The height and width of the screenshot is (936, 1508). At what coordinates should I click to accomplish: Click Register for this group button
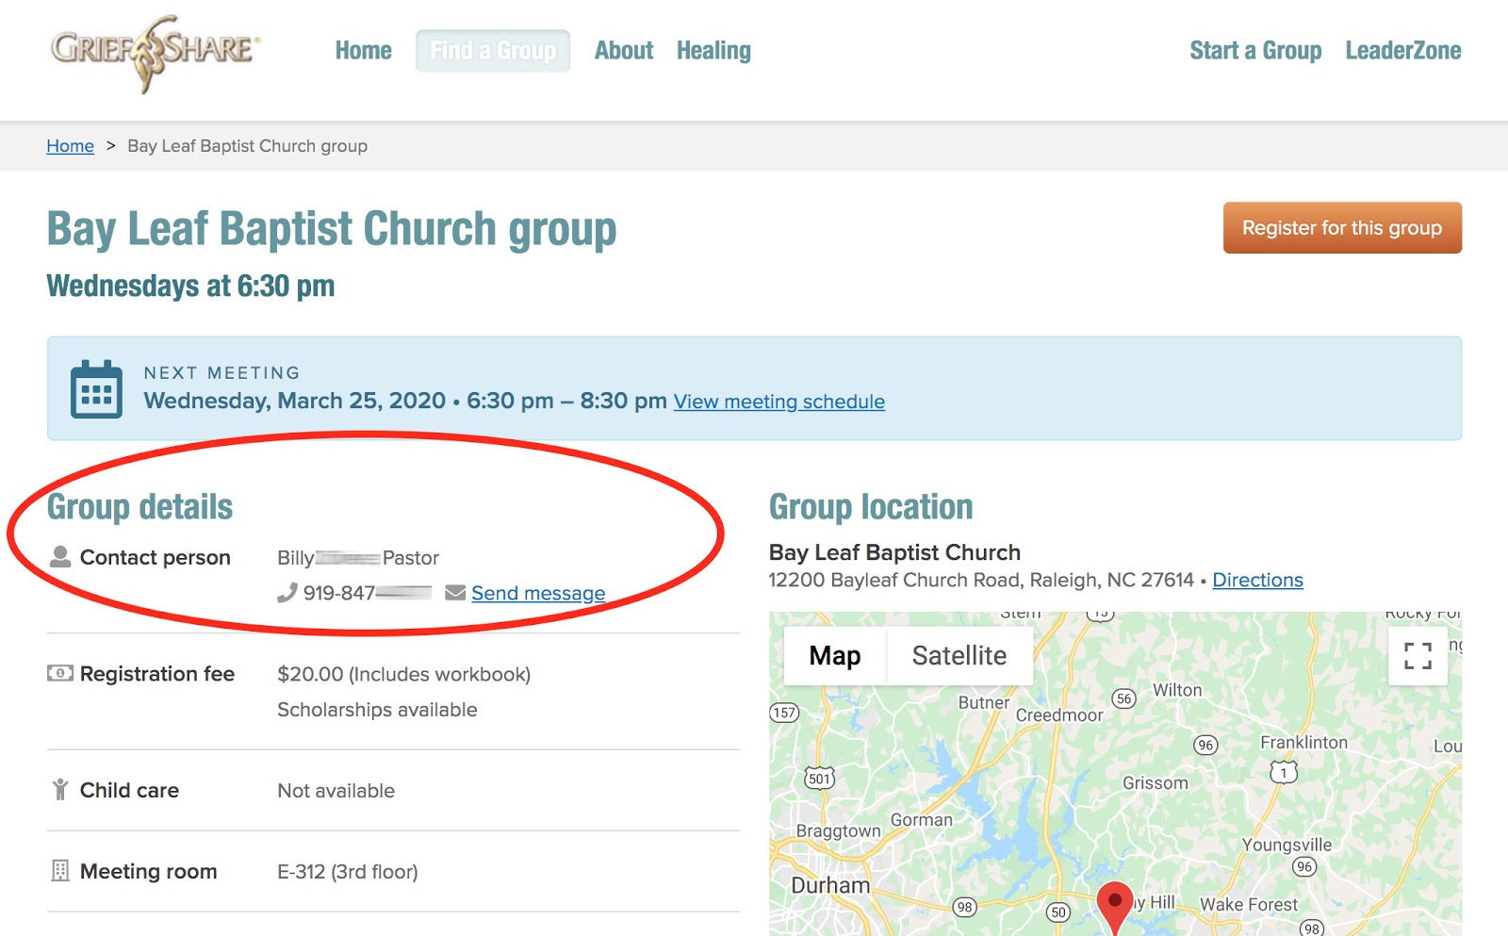coord(1342,227)
